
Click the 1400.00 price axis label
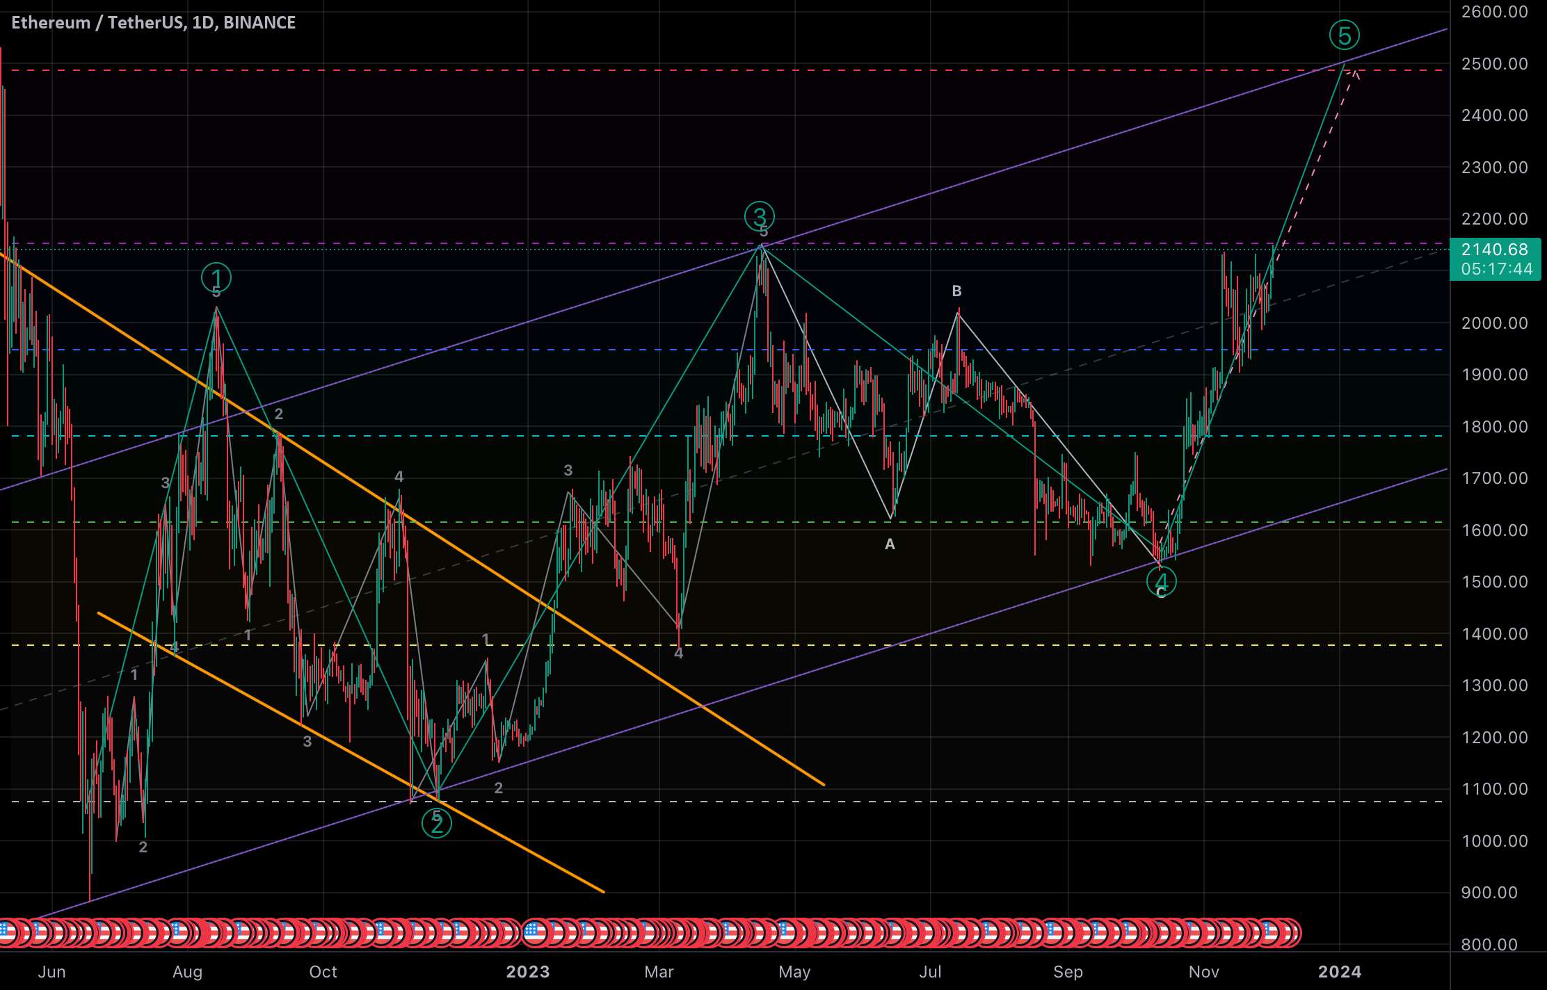pos(1495,634)
